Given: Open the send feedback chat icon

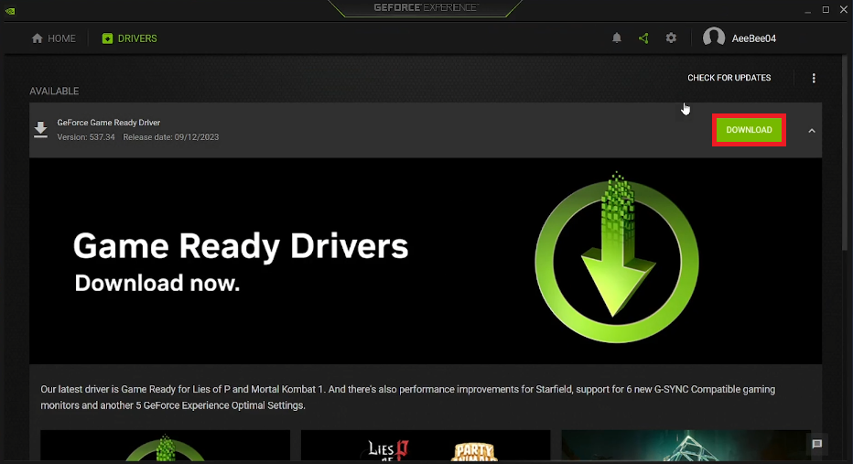Looking at the screenshot, I should (817, 444).
